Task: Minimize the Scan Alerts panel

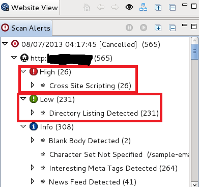Action: click(185, 25)
